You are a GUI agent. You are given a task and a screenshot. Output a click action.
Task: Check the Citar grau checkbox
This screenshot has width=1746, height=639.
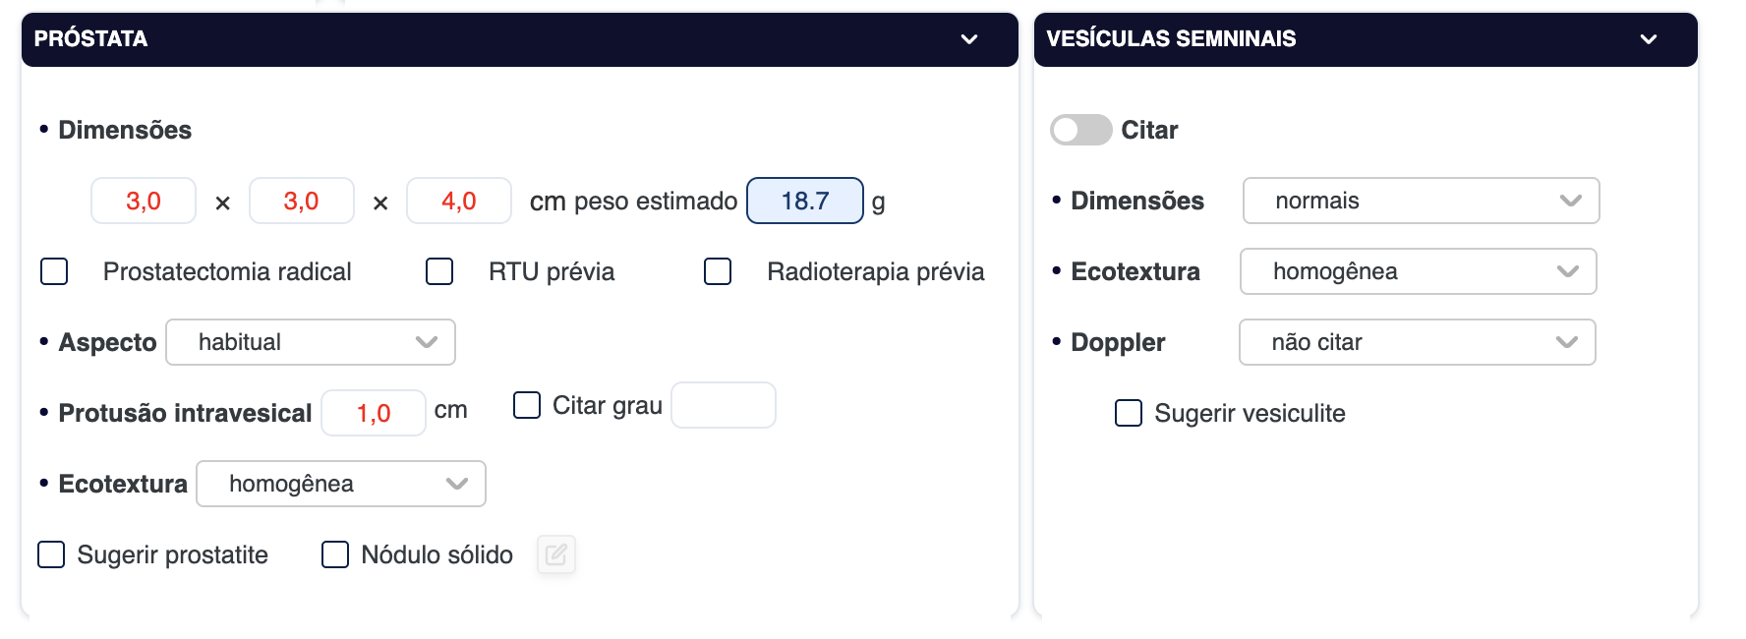(527, 405)
